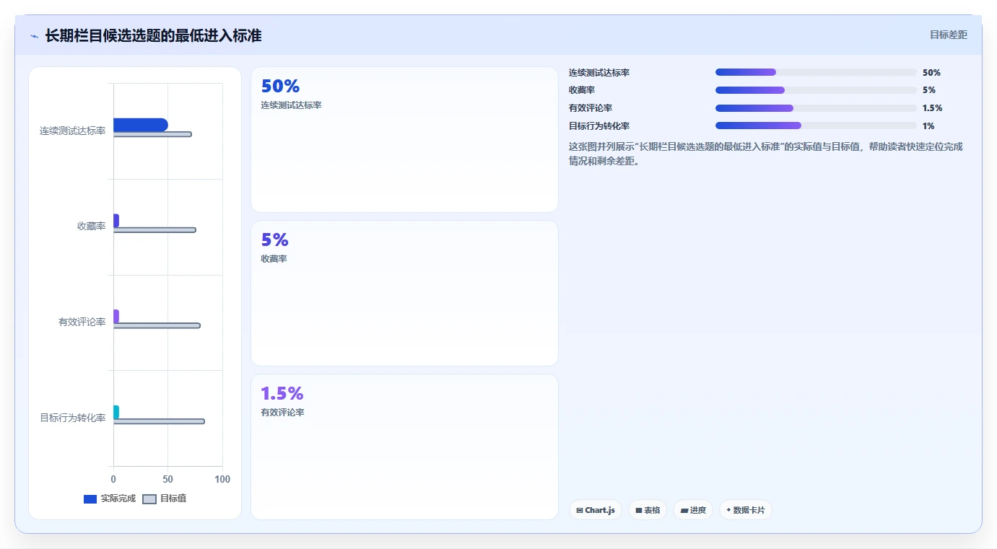Click the purple 有效评论率 actual bar
This screenshot has height=549, width=997.
pos(116,316)
